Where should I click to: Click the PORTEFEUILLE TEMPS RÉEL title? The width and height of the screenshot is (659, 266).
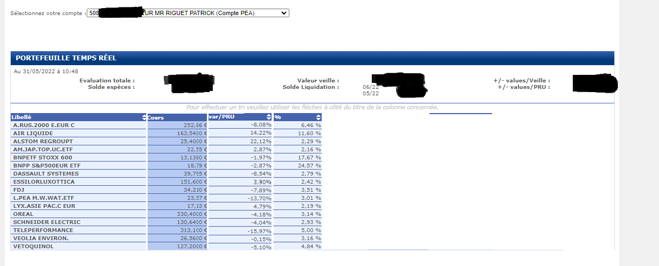tap(66, 58)
